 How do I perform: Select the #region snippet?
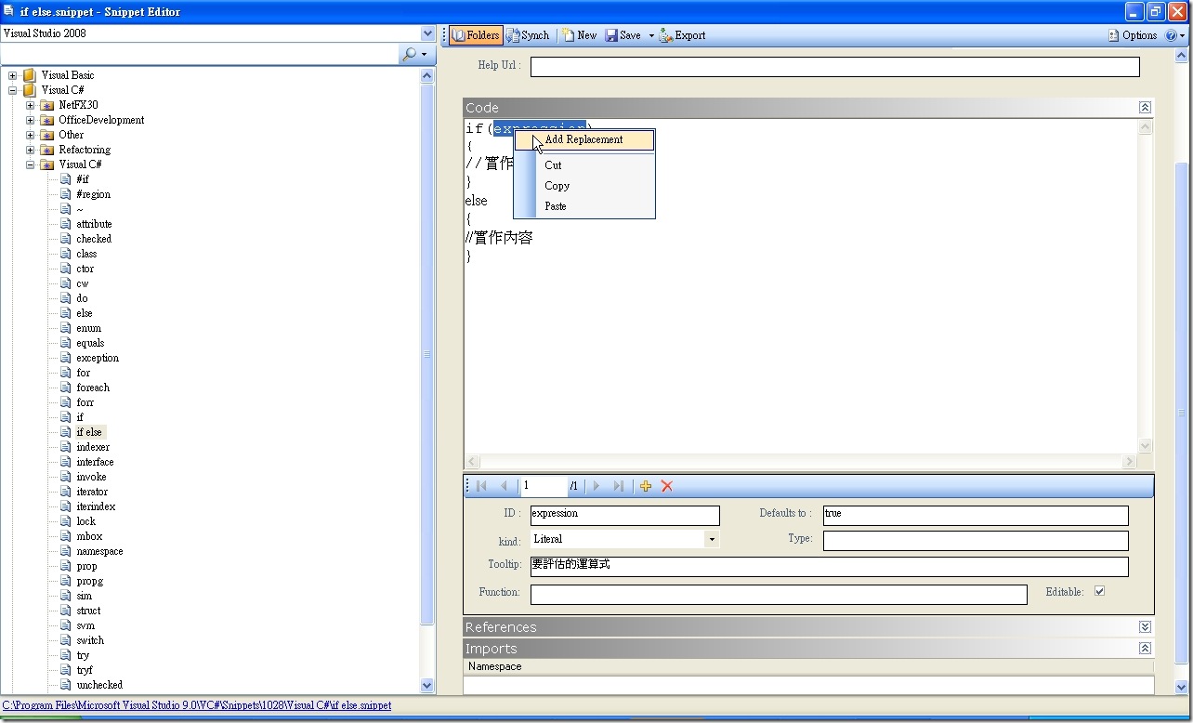[x=93, y=194]
